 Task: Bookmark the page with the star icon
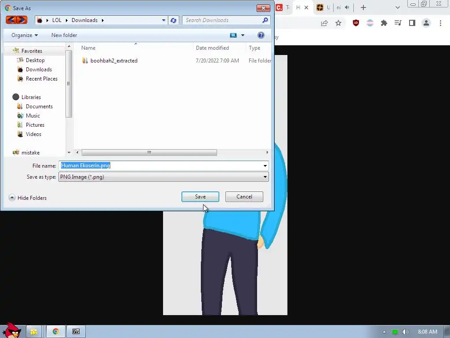click(338, 23)
